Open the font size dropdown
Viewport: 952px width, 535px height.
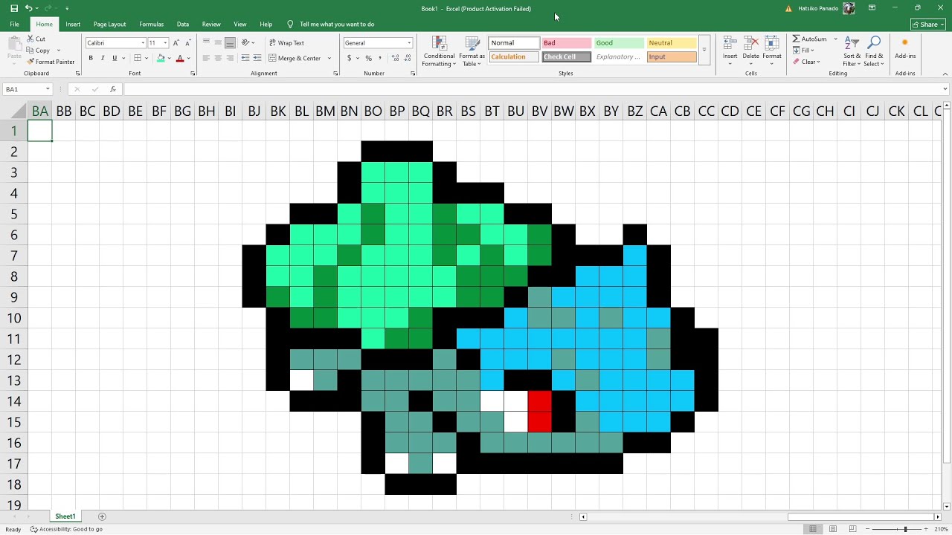pos(165,43)
